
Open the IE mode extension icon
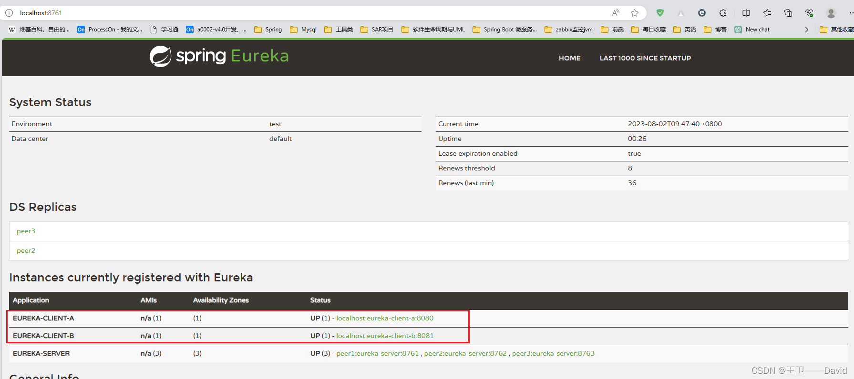[x=702, y=13]
